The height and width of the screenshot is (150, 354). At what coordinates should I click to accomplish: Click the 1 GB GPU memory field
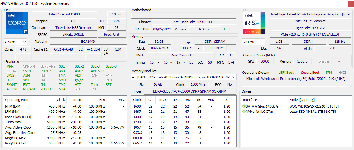coord(279,42)
